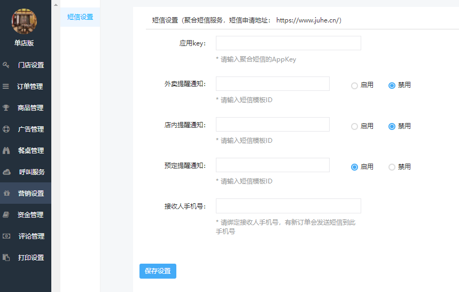The width and height of the screenshot is (459, 292).
Task: Focus the 应用key input field
Action: click(x=289, y=43)
